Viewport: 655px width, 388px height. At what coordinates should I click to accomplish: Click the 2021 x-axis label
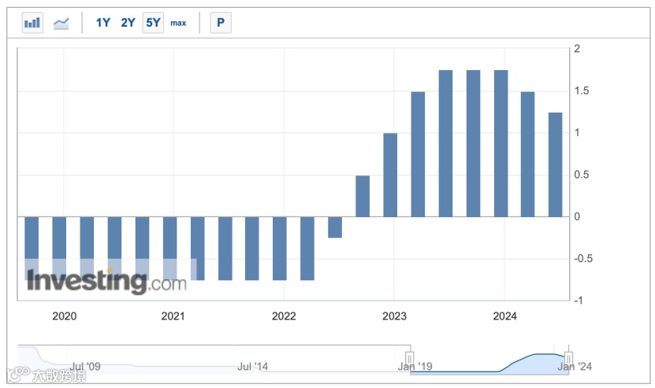click(x=173, y=316)
